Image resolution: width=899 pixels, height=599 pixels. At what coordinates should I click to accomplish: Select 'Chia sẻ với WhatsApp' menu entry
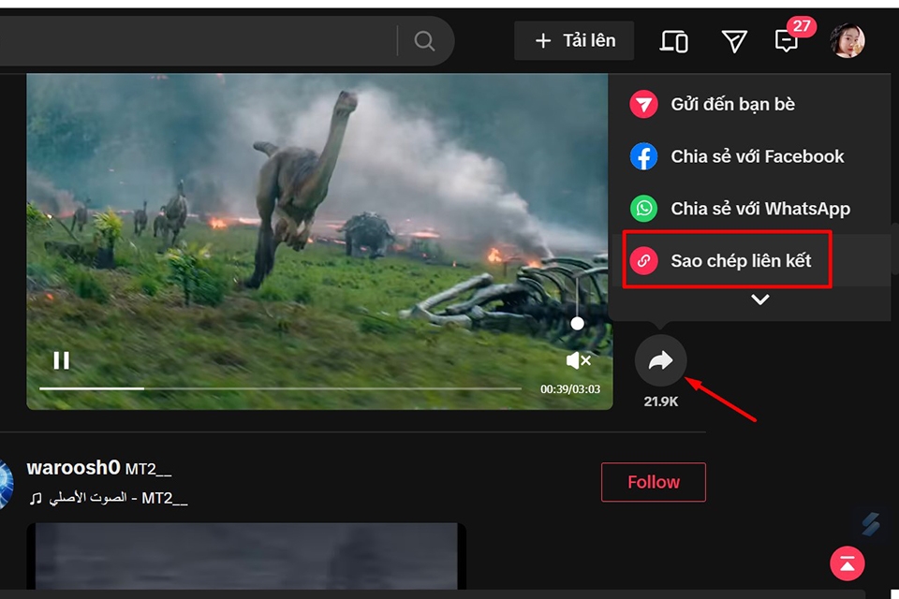(759, 209)
